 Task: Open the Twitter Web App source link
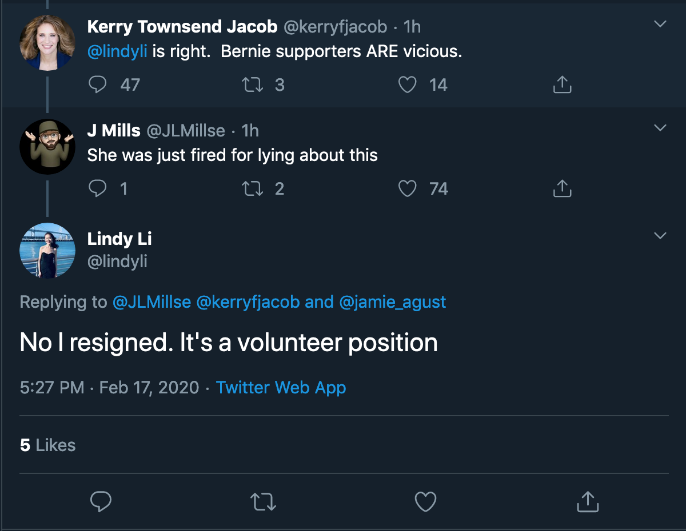click(281, 388)
